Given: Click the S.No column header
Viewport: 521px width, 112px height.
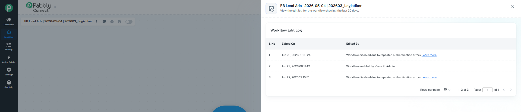Looking at the screenshot, I should 272,44.
